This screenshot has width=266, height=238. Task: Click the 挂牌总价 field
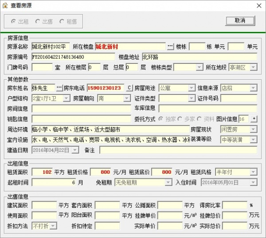pyautogui.click(x=235, y=215)
